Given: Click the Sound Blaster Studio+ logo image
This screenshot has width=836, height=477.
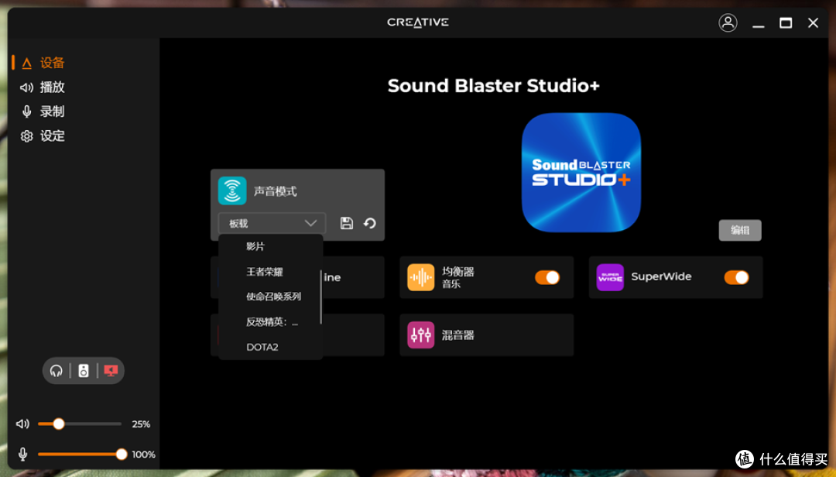Looking at the screenshot, I should pos(581,173).
